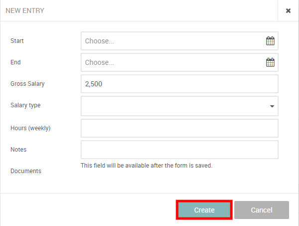Expand the Salary type dropdown arrow
The width and height of the screenshot is (299, 226).
tap(272, 106)
